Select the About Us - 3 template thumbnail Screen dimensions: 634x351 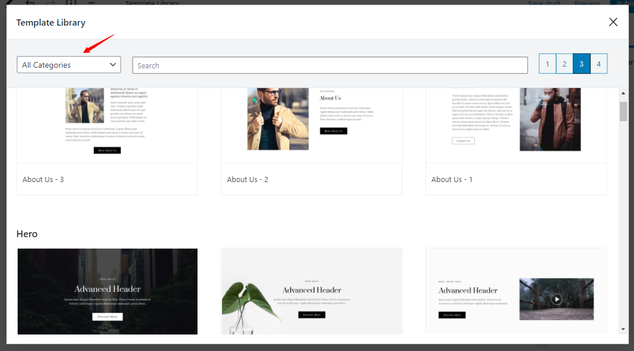(107, 125)
